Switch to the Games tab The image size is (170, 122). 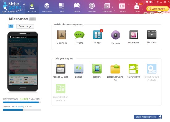[x=77, y=7]
